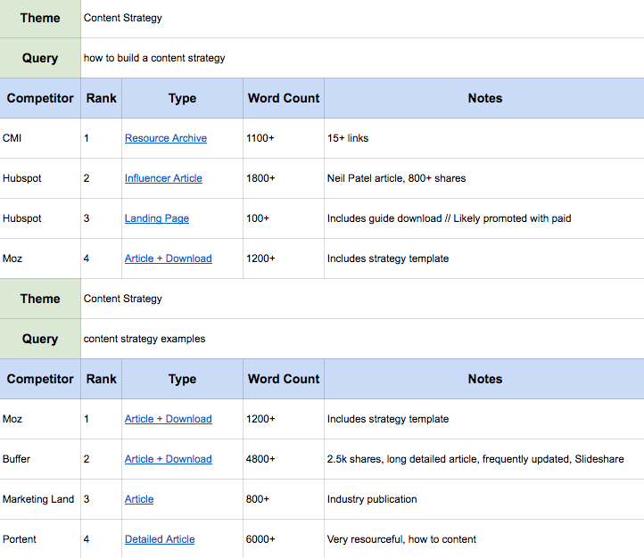Select the '2.5k shares, long detailed article' note
Image resolution: width=644 pixels, height=558 pixels.
(484, 459)
